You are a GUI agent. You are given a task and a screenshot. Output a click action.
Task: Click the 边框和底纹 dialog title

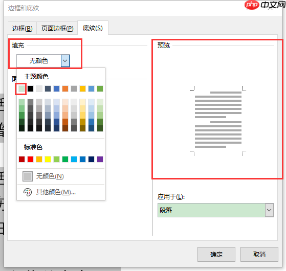point(24,8)
